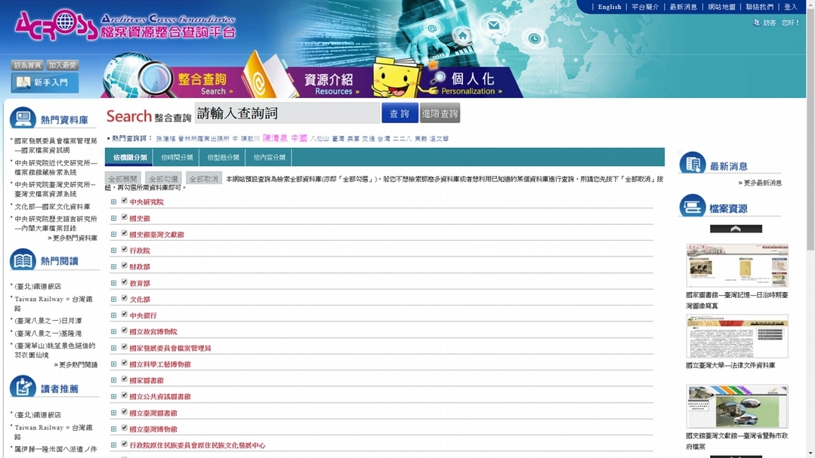Expand the 國家發展委員會檔案管理局 tree node
Viewport: 815px width, 458px height.
(x=113, y=348)
